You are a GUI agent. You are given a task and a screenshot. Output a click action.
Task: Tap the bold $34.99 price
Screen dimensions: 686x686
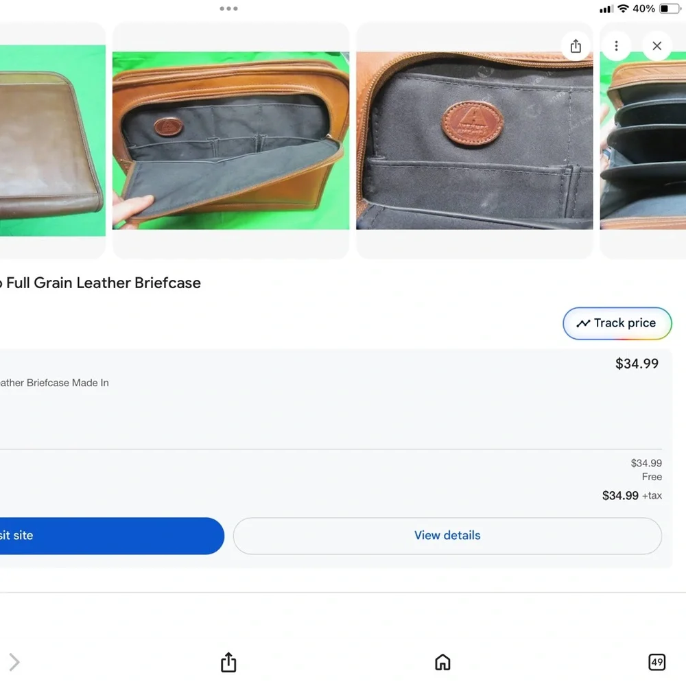click(x=637, y=364)
